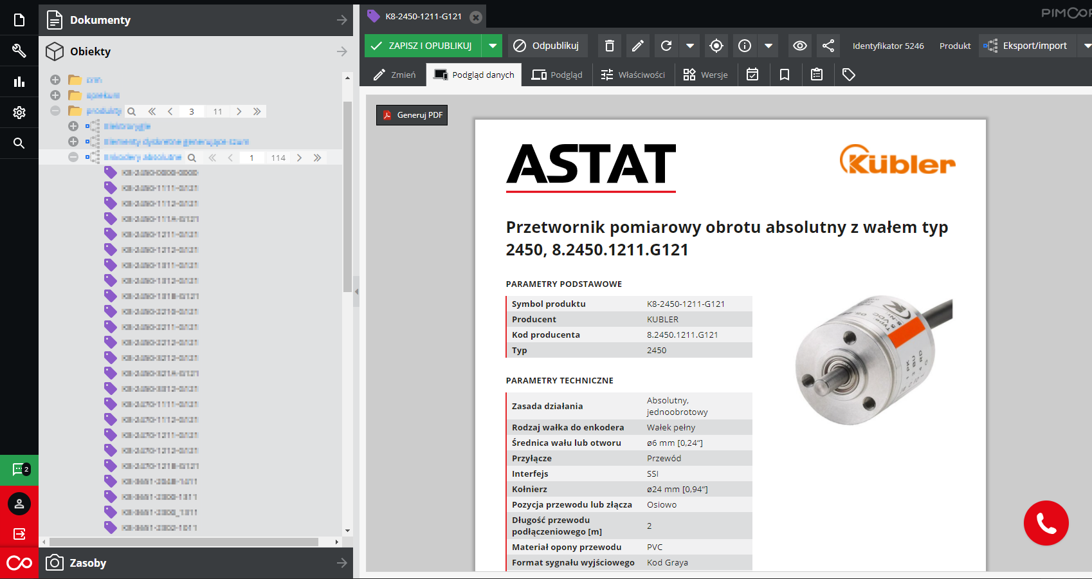The width and height of the screenshot is (1092, 579).
Task: Go to next page in 114-page pager
Action: pos(299,158)
